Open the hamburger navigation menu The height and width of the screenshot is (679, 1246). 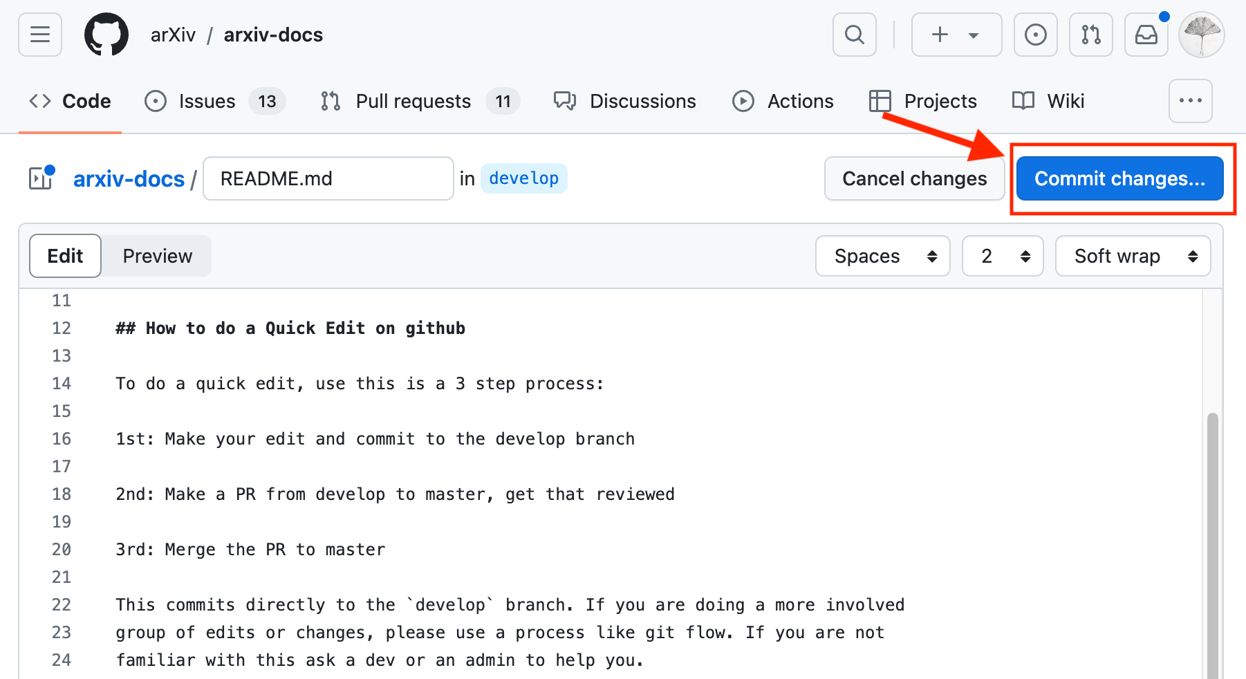point(39,35)
